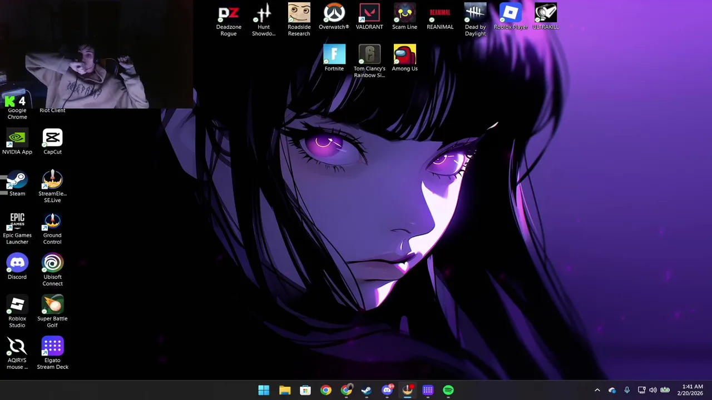Open the Ground Control desktop icon

pos(52,228)
